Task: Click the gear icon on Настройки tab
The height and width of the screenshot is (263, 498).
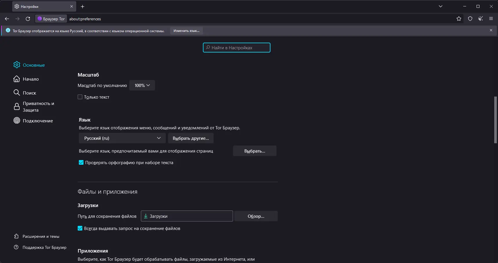Action: pyautogui.click(x=17, y=6)
